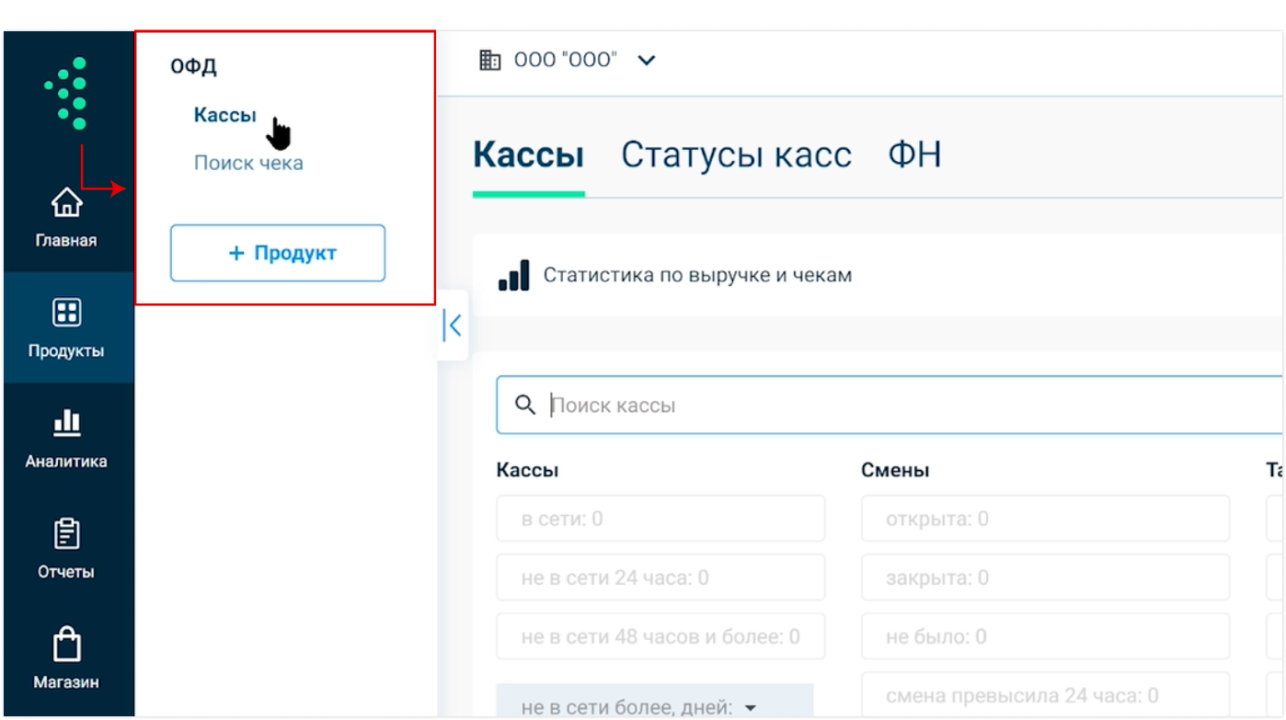Screen dimensions: 1286x720
Task: Open Главная home icon in sidebar
Action: click(66, 203)
